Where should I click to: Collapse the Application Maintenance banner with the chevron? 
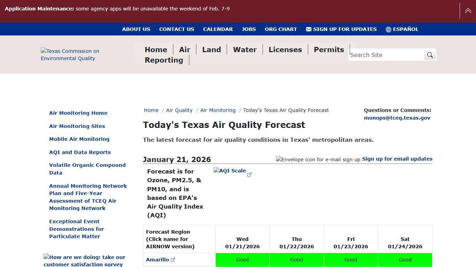click(468, 10)
